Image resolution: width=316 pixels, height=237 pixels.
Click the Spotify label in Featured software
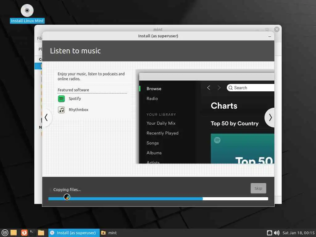[75, 99]
